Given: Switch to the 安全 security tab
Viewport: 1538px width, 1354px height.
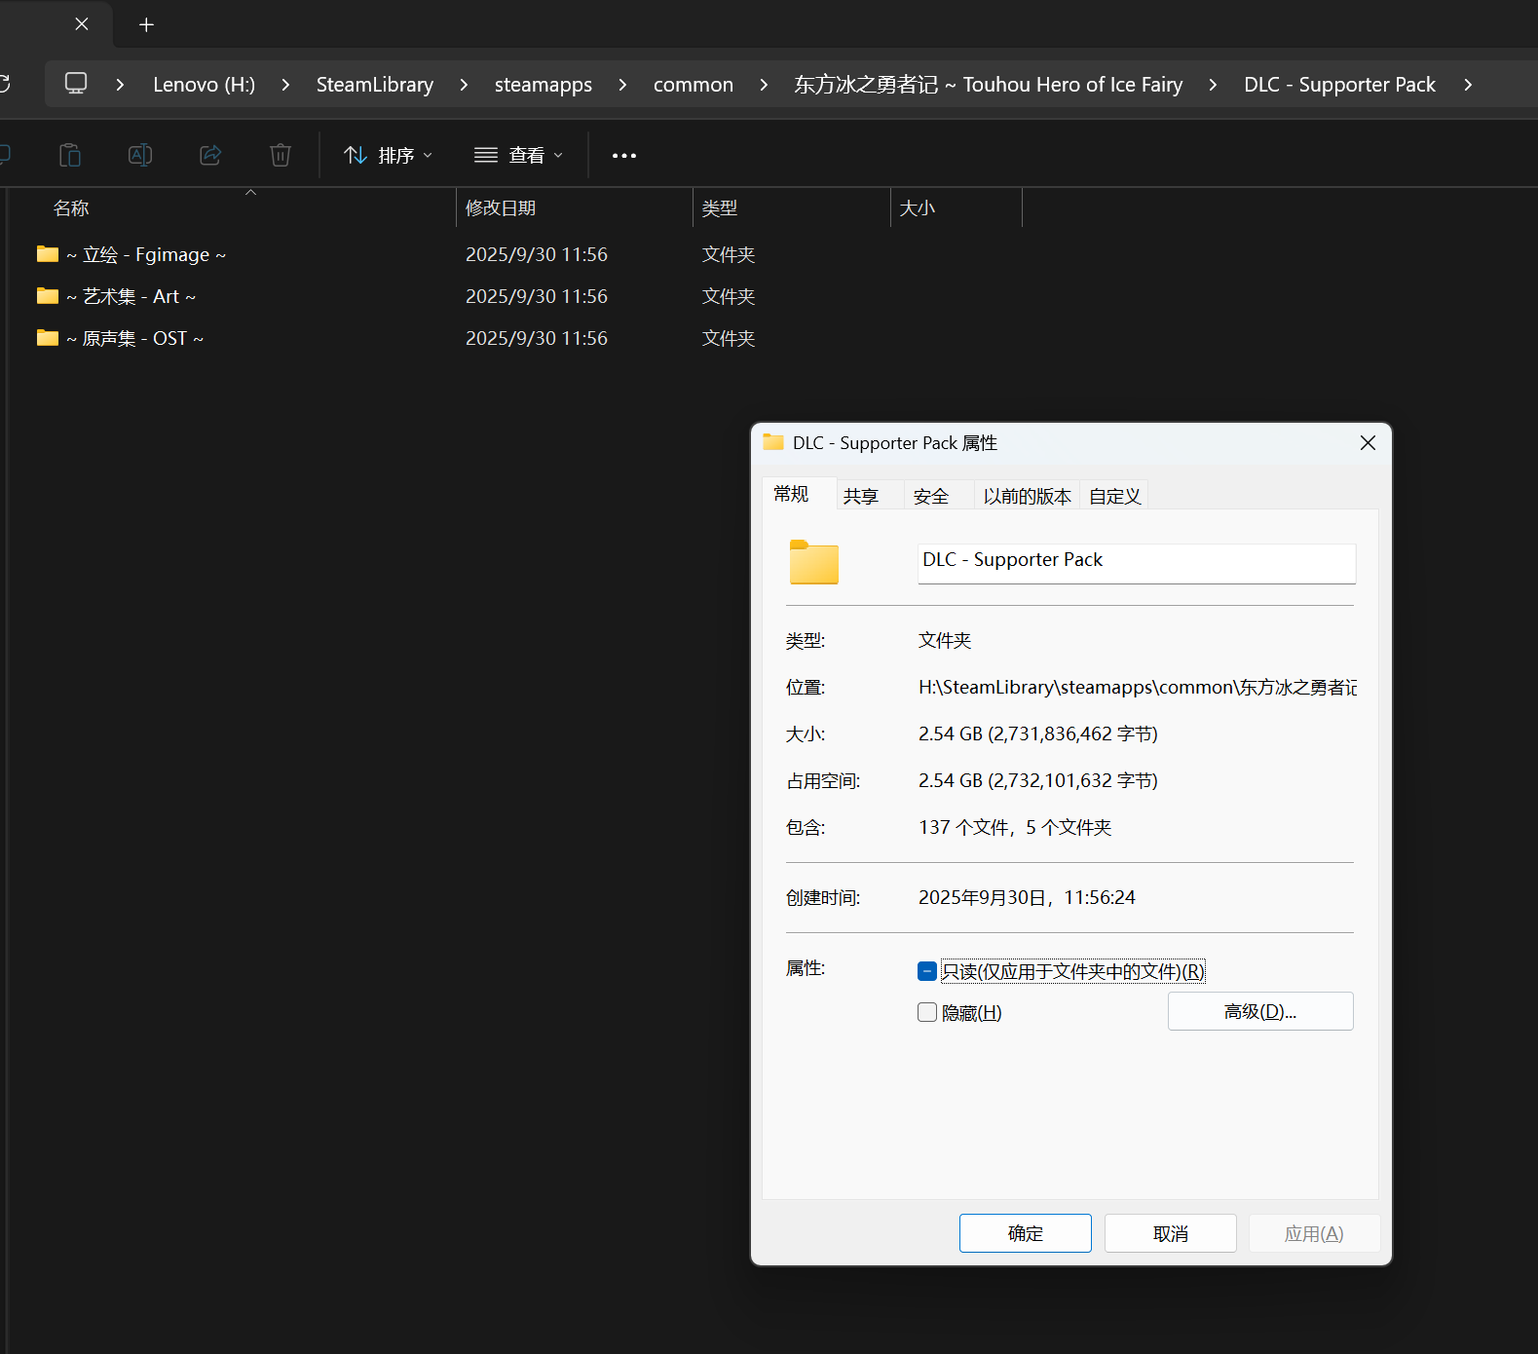Looking at the screenshot, I should pos(930,496).
